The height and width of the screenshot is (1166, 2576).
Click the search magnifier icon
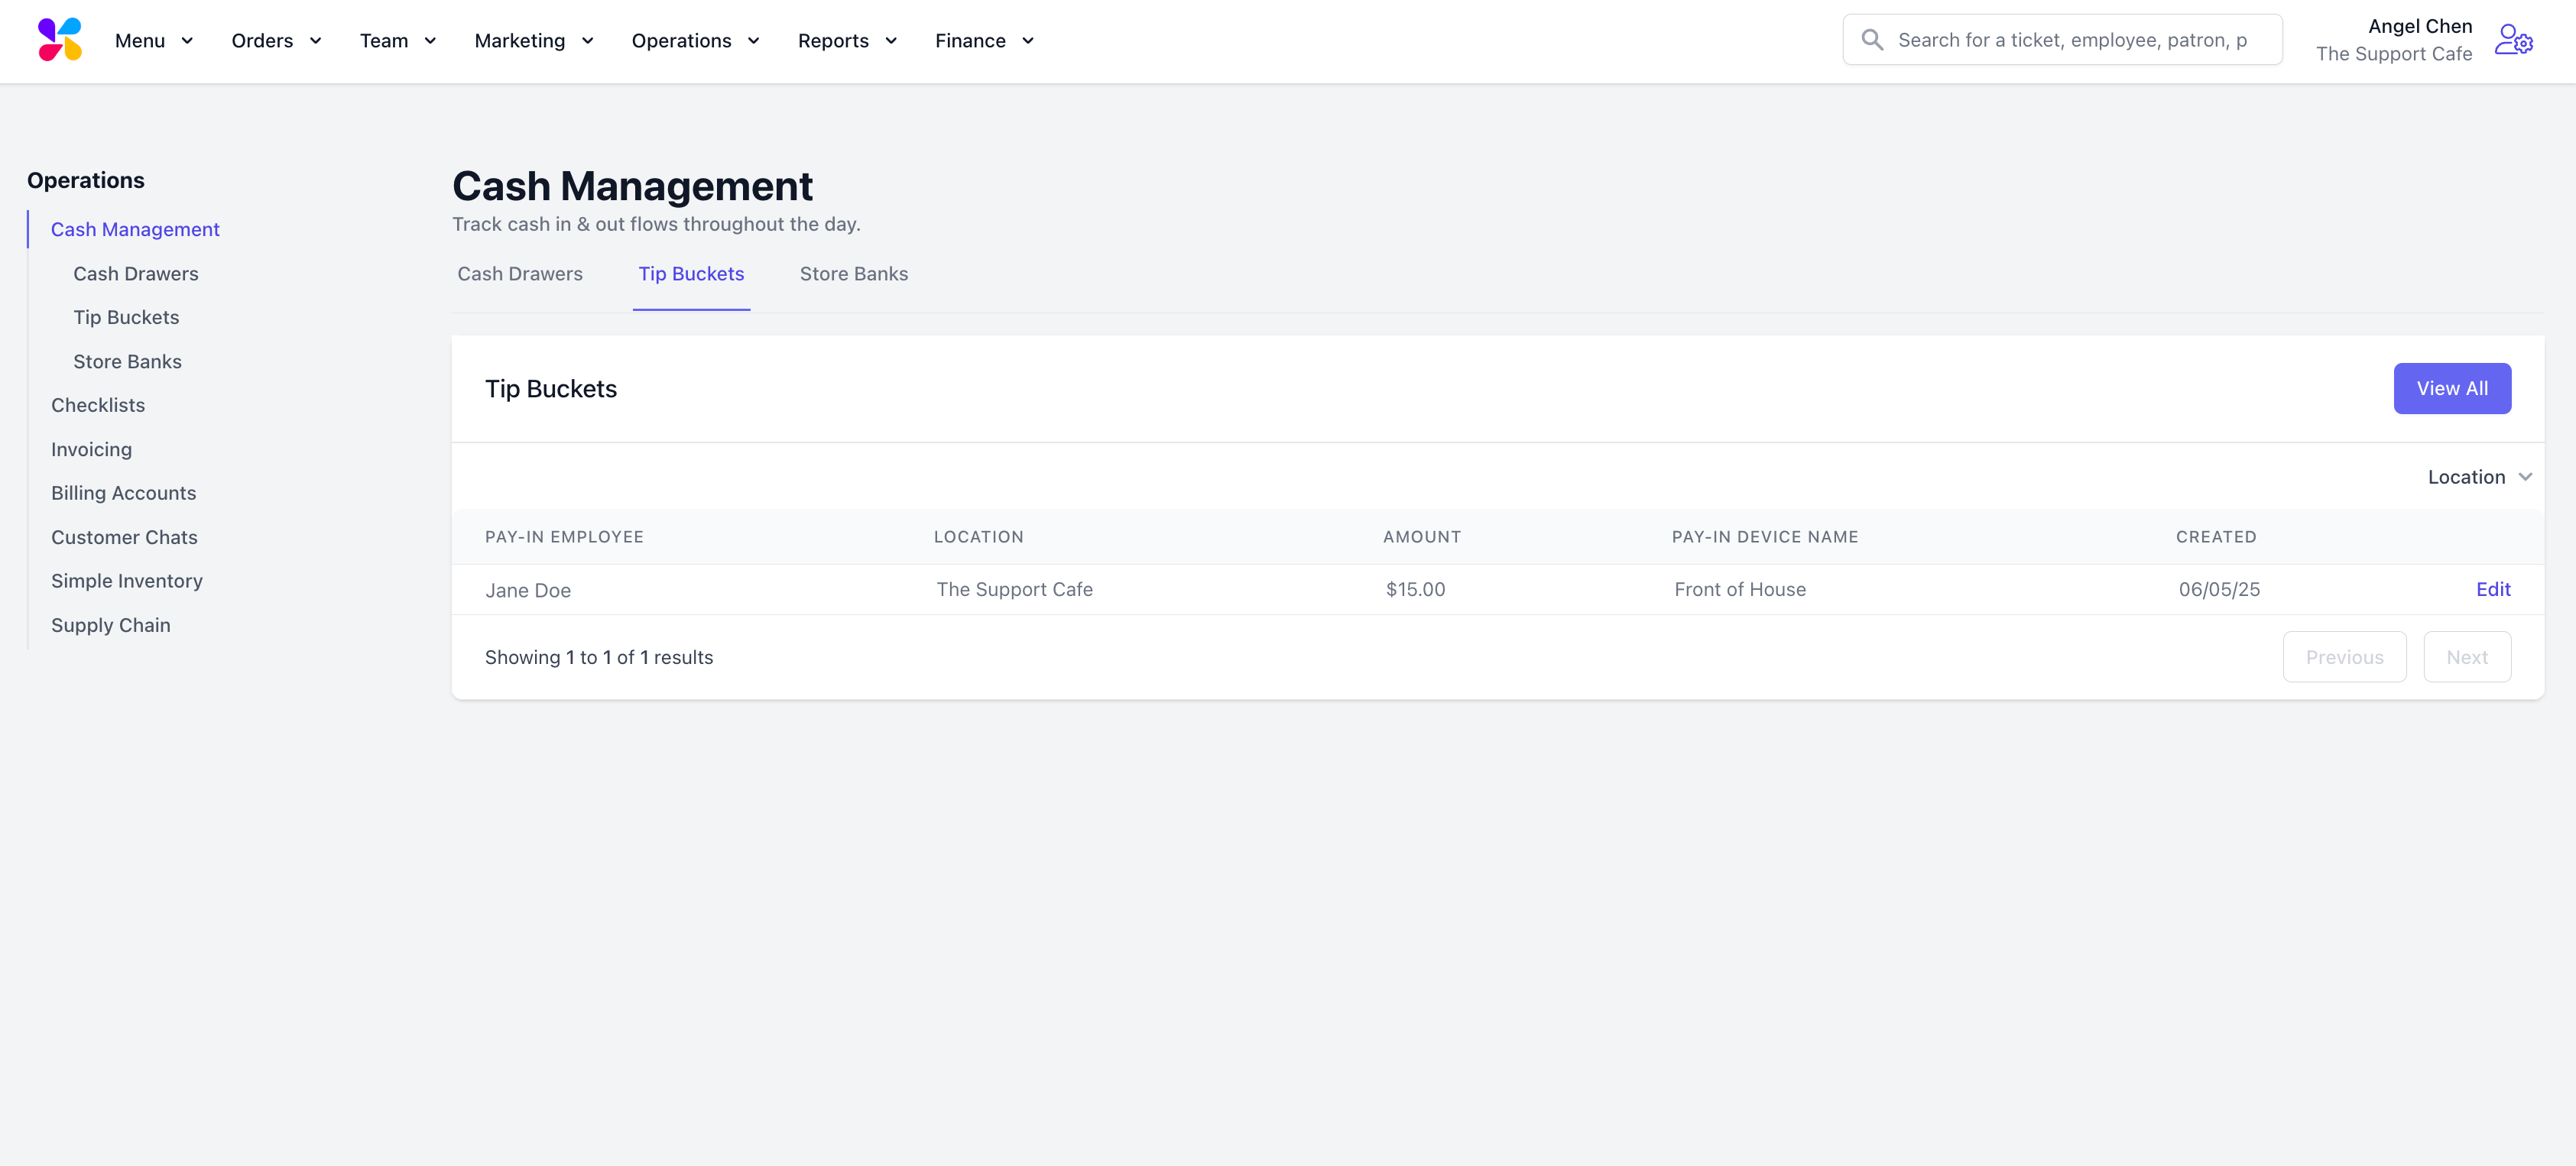pos(1872,40)
